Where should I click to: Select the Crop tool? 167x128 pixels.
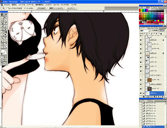click(2, 23)
